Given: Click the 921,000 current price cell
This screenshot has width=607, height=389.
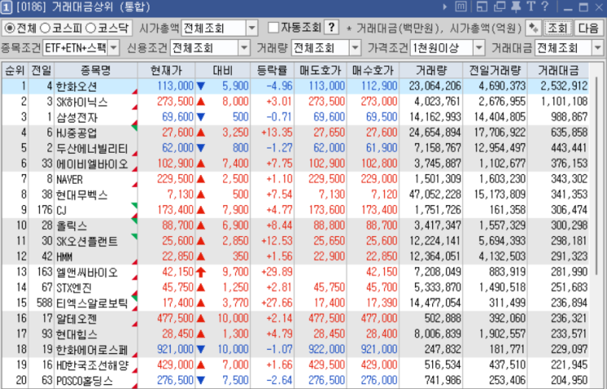Looking at the screenshot, I should pos(175,349).
